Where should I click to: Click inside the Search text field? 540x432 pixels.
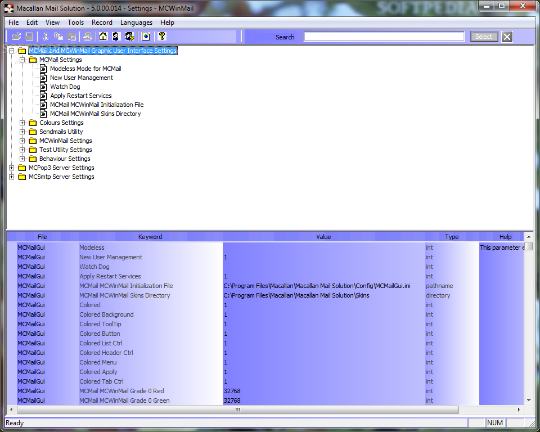(384, 37)
